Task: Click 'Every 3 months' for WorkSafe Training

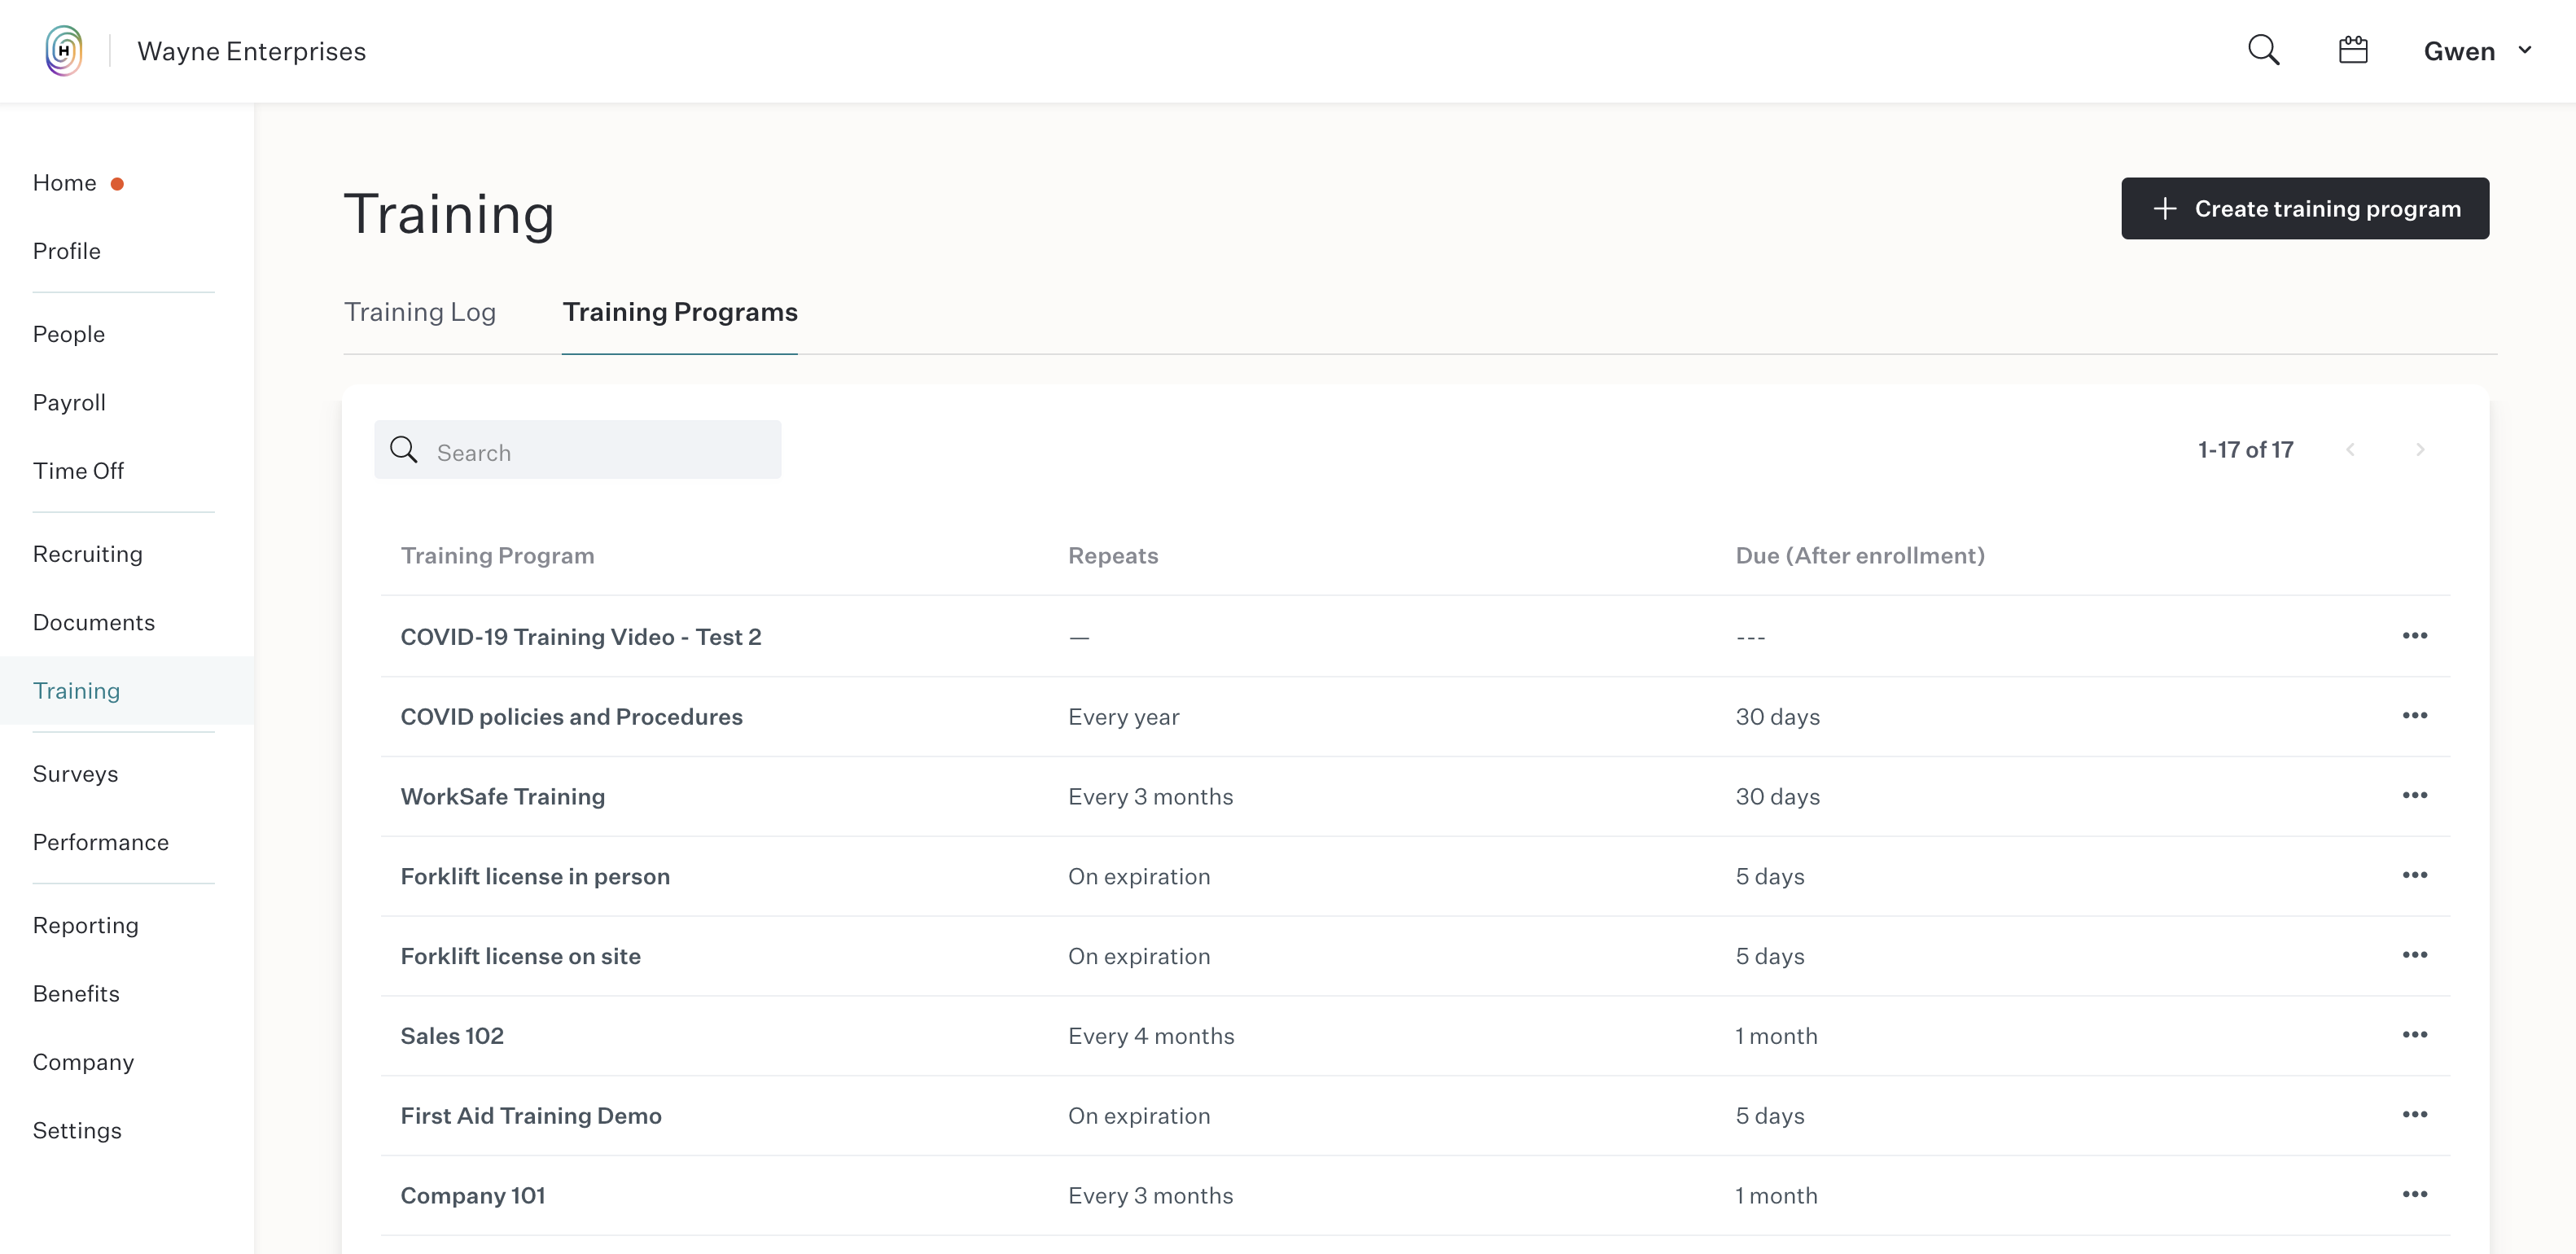Action: tap(1151, 797)
